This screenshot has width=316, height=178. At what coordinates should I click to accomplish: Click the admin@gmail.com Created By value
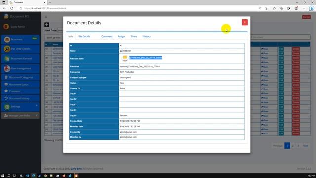click(x=128, y=132)
